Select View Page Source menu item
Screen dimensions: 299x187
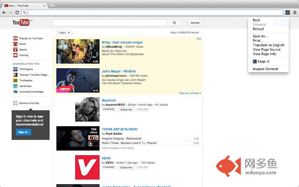pyautogui.click(x=267, y=50)
